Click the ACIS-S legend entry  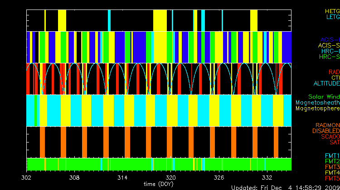[328, 45]
